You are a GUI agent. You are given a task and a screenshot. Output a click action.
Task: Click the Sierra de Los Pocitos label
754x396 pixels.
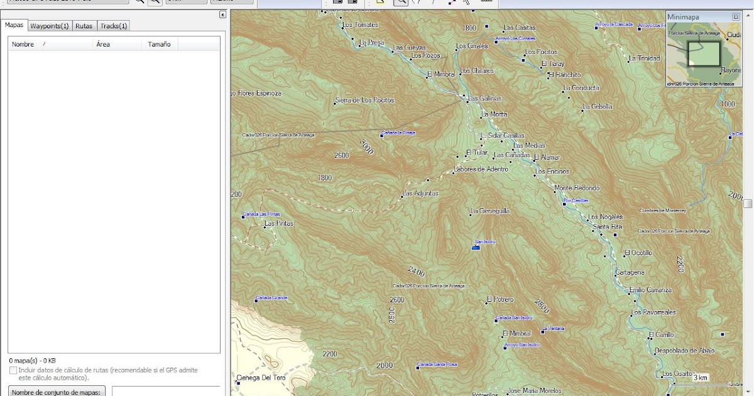click(x=365, y=100)
